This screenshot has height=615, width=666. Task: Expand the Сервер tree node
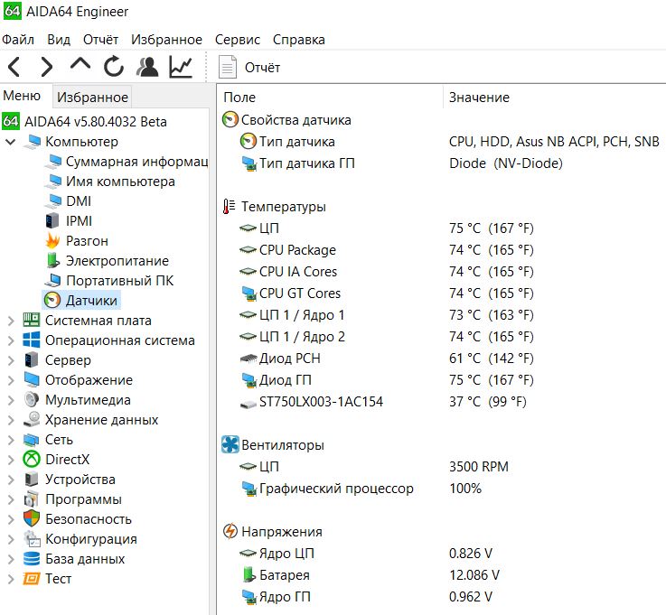point(11,360)
